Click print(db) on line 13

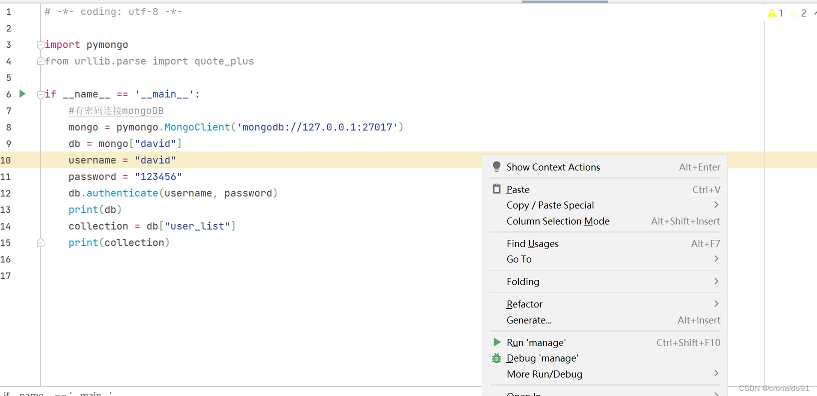[x=95, y=209]
